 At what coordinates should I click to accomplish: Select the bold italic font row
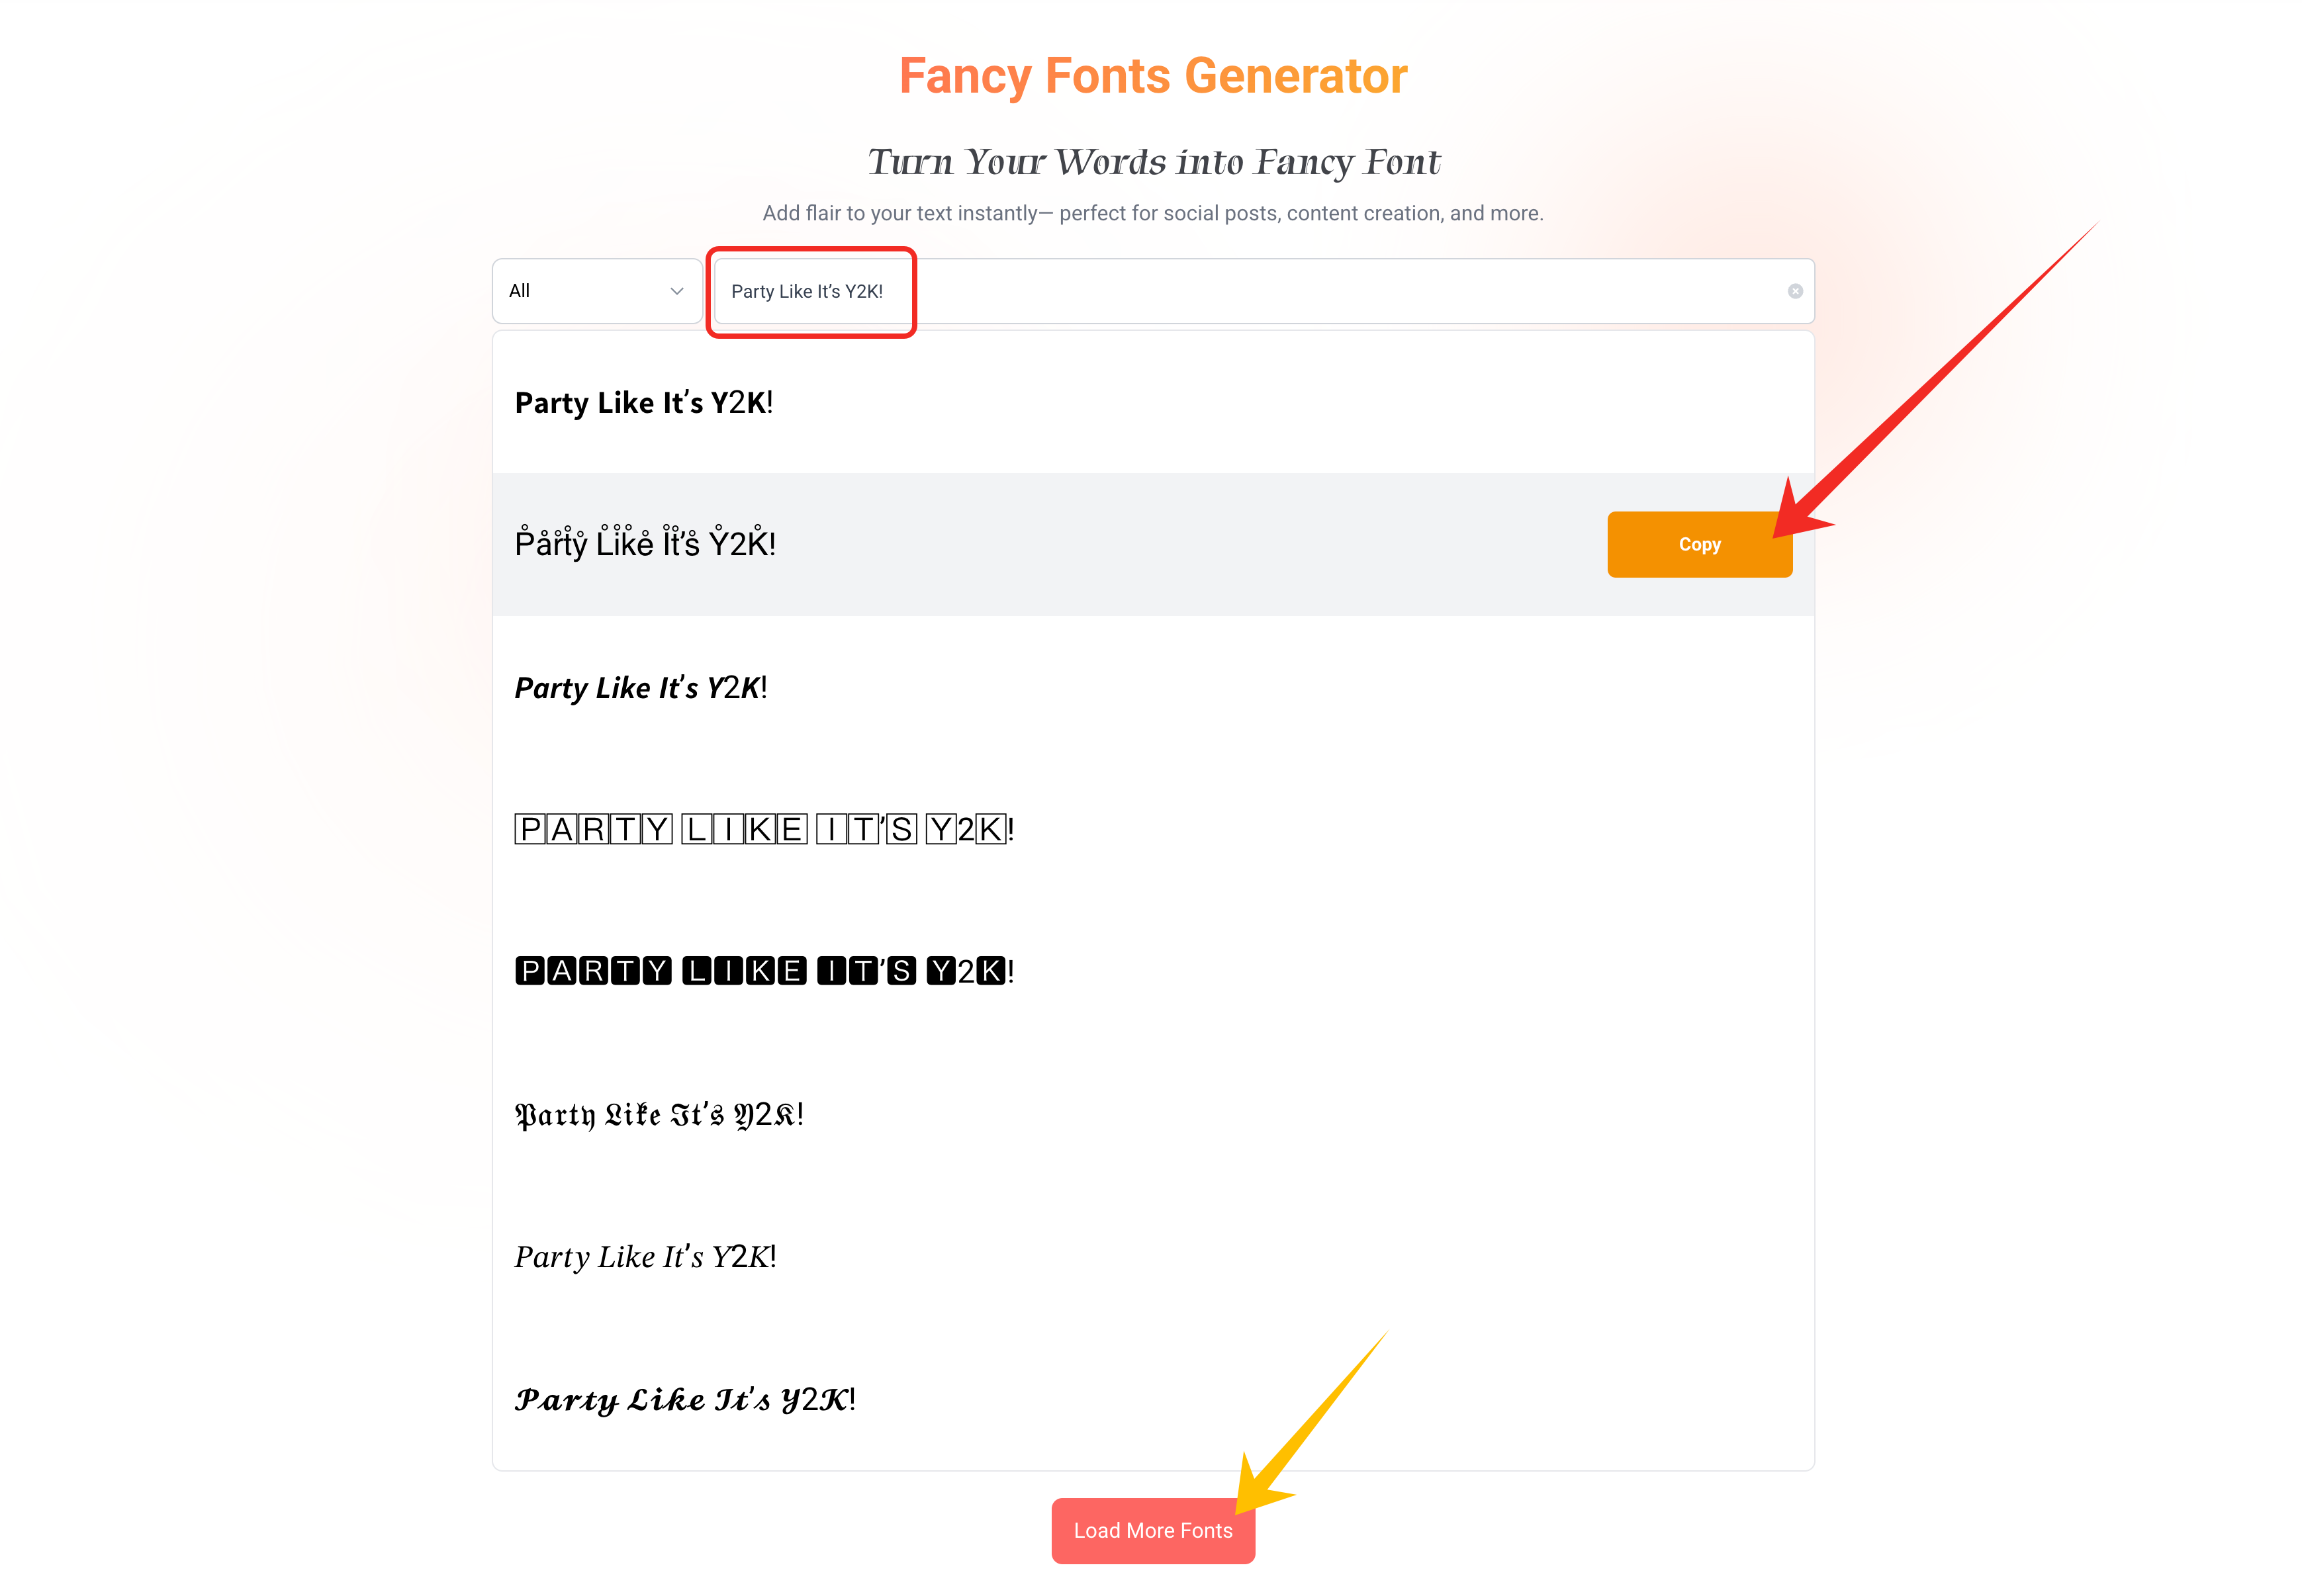(x=1152, y=687)
